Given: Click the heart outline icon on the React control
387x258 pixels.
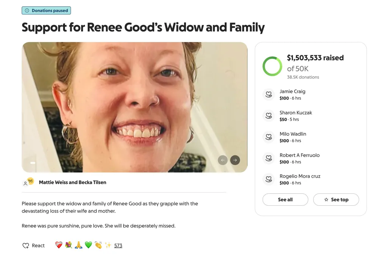Looking at the screenshot, I should click(x=25, y=245).
